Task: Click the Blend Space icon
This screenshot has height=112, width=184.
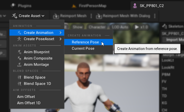Action: (x=19, y=77)
